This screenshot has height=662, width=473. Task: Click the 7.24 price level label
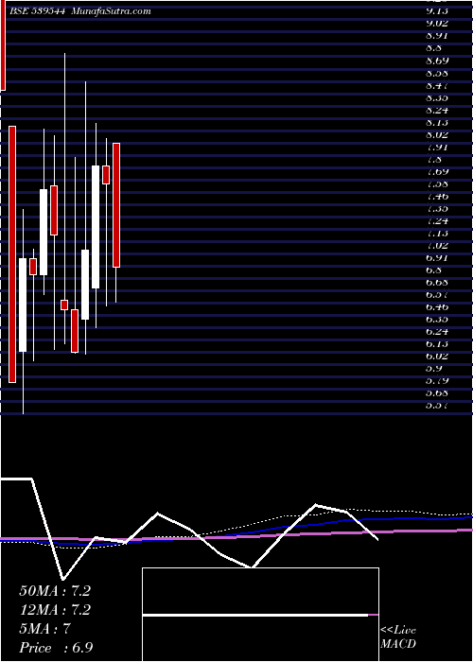coord(437,220)
